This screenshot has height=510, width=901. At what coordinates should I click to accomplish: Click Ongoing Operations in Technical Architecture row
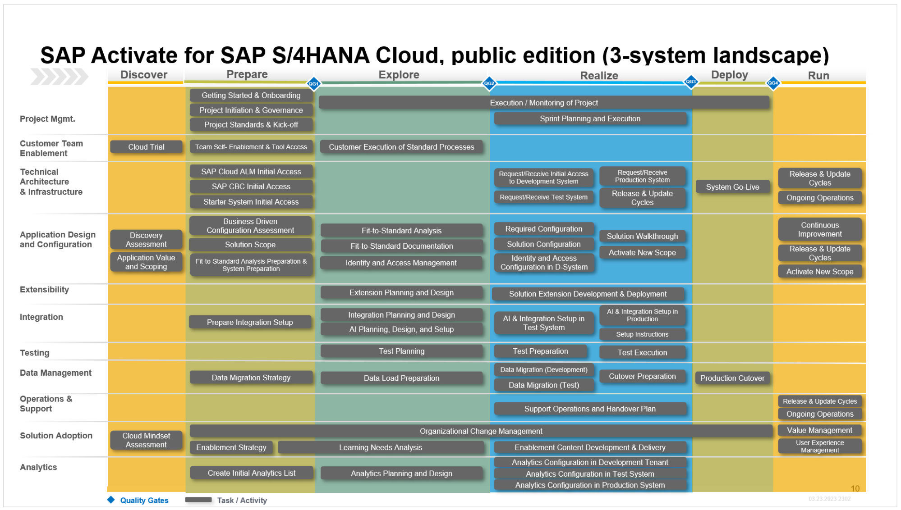coord(820,198)
